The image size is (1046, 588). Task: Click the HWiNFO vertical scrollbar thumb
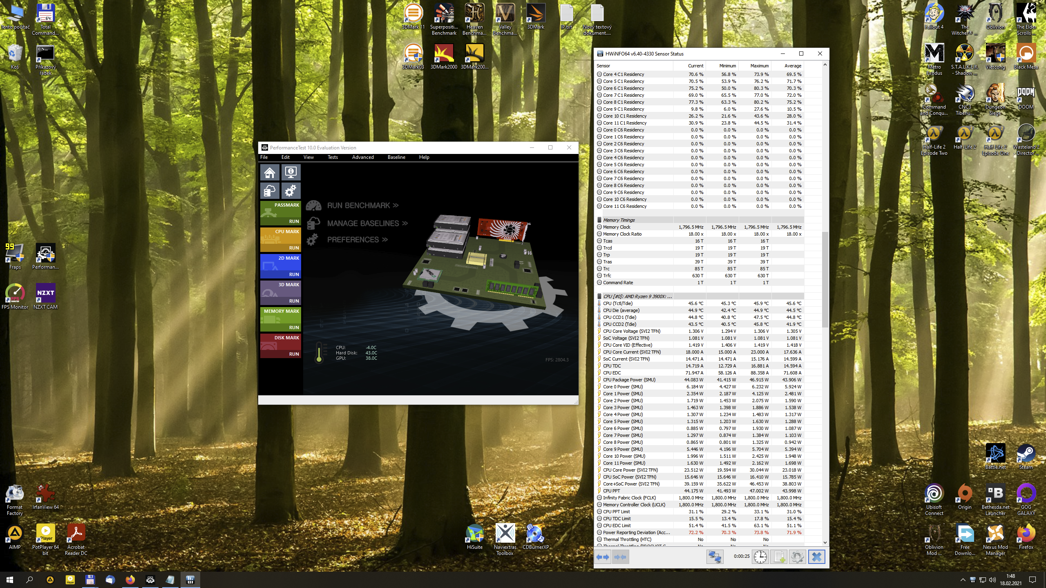(x=825, y=279)
